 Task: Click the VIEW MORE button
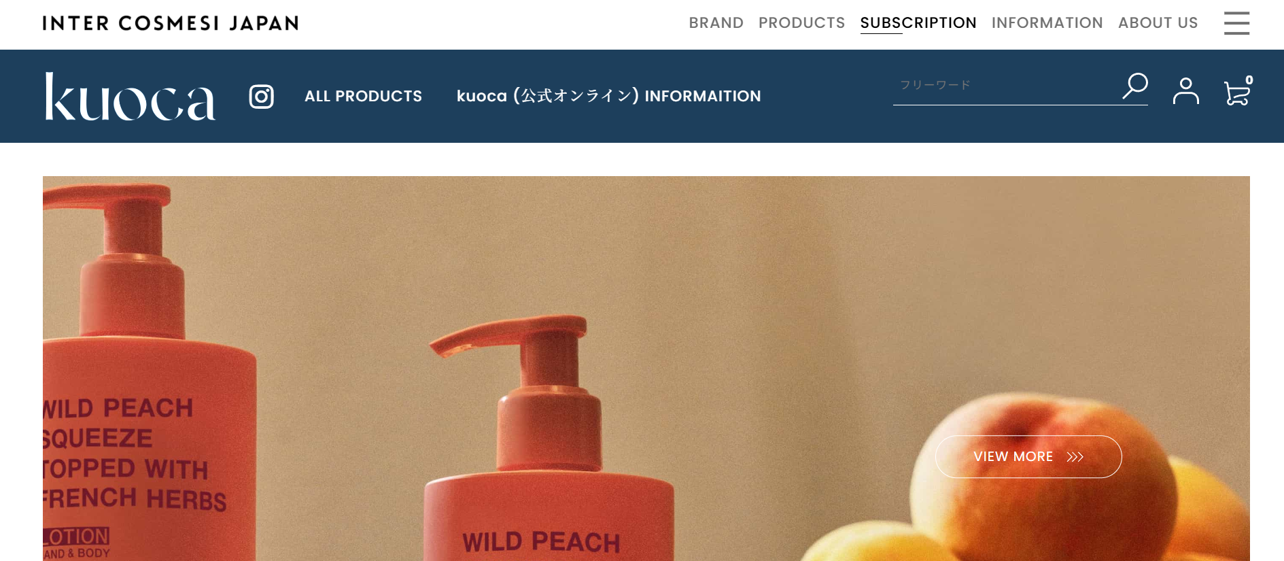coord(1028,456)
